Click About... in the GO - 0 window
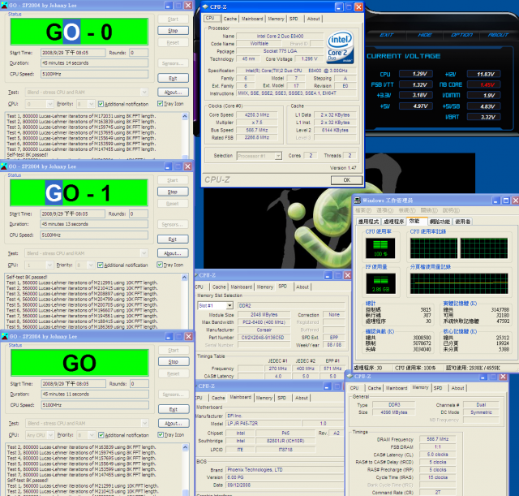Image resolution: width=519 pixels, height=496 pixels. click(x=173, y=92)
